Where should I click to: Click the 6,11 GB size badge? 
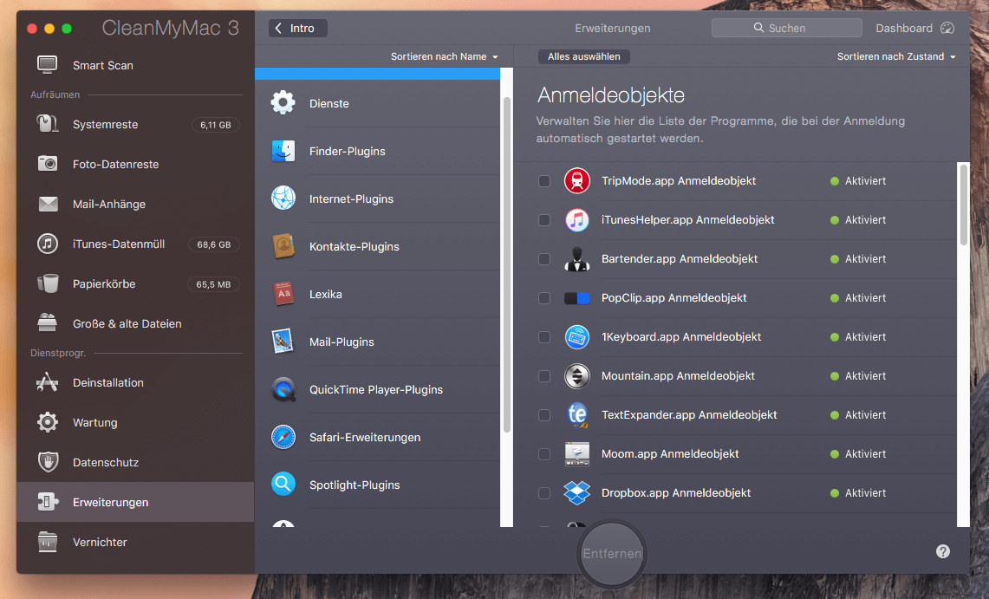[x=216, y=125]
